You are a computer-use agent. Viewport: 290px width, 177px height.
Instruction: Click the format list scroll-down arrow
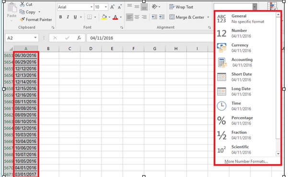(278, 153)
